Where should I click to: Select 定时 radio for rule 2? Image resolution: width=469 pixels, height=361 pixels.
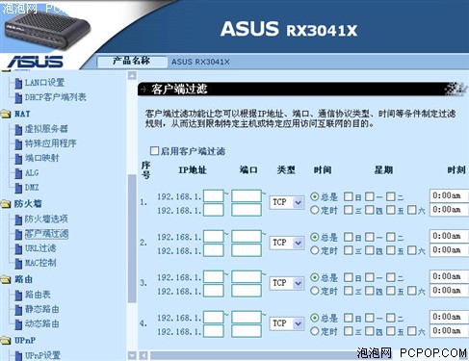point(315,250)
